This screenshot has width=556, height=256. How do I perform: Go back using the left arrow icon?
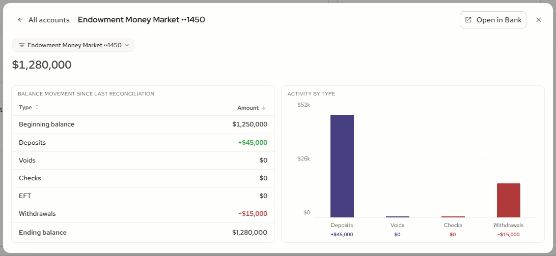point(20,20)
